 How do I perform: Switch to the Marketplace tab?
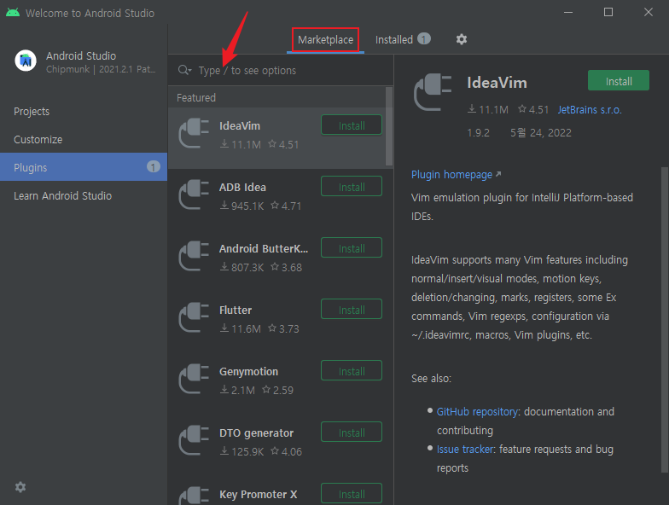(326, 39)
